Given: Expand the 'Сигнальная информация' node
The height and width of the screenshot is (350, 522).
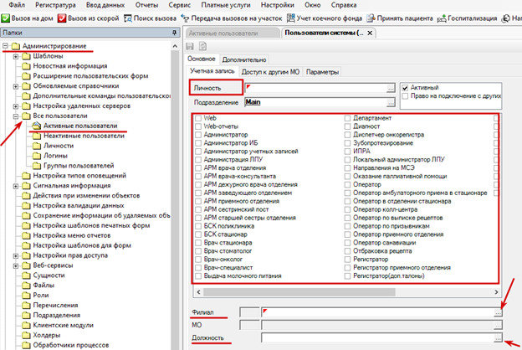Looking at the screenshot, I should pyautogui.click(x=16, y=186).
